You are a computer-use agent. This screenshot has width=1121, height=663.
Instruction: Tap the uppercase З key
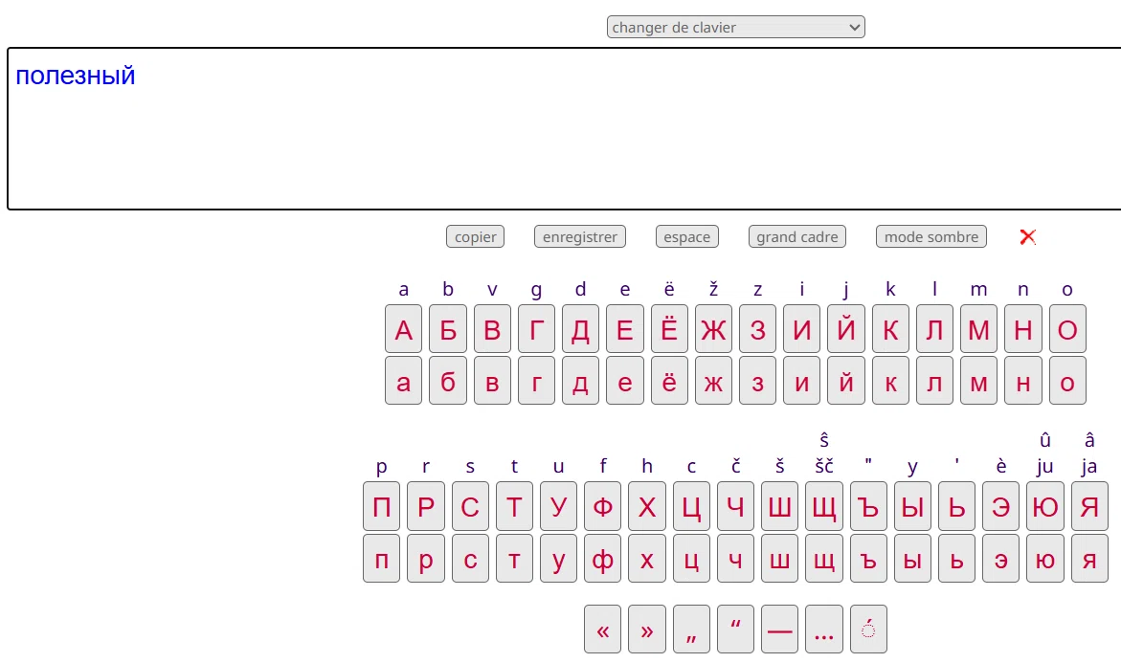[x=758, y=329]
